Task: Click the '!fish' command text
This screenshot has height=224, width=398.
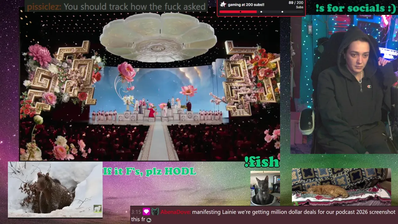Action: click(x=261, y=162)
